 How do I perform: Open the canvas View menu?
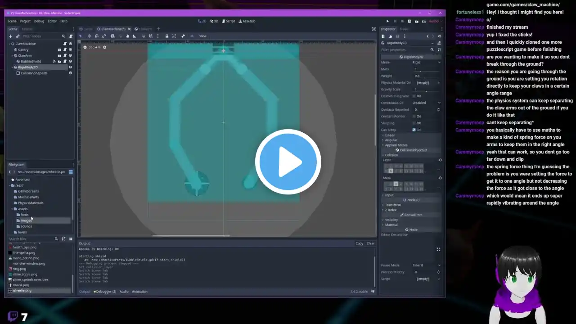[203, 36]
